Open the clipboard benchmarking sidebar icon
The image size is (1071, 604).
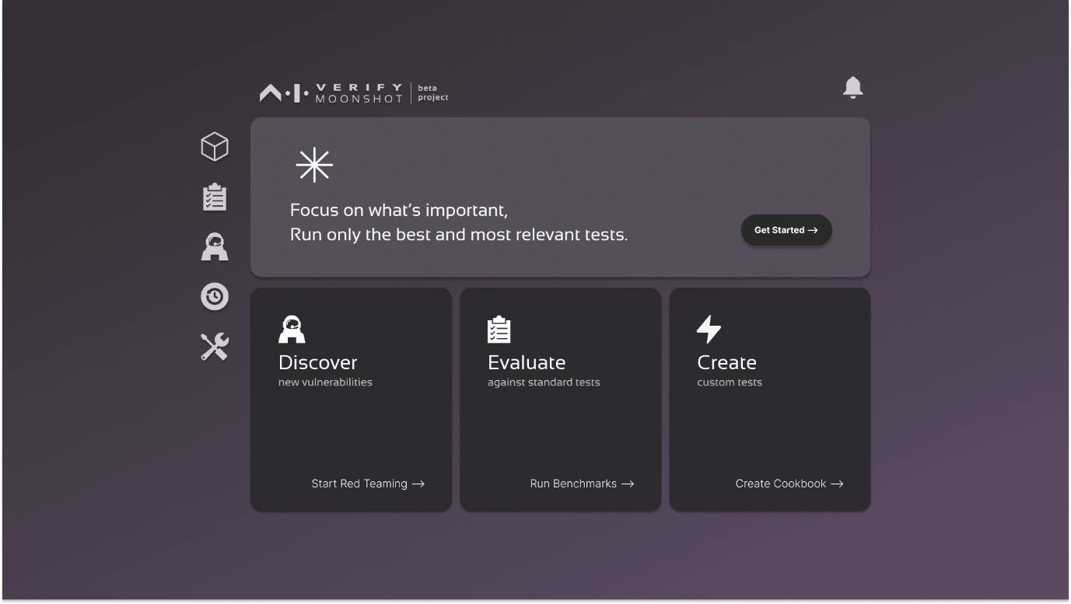(x=215, y=197)
